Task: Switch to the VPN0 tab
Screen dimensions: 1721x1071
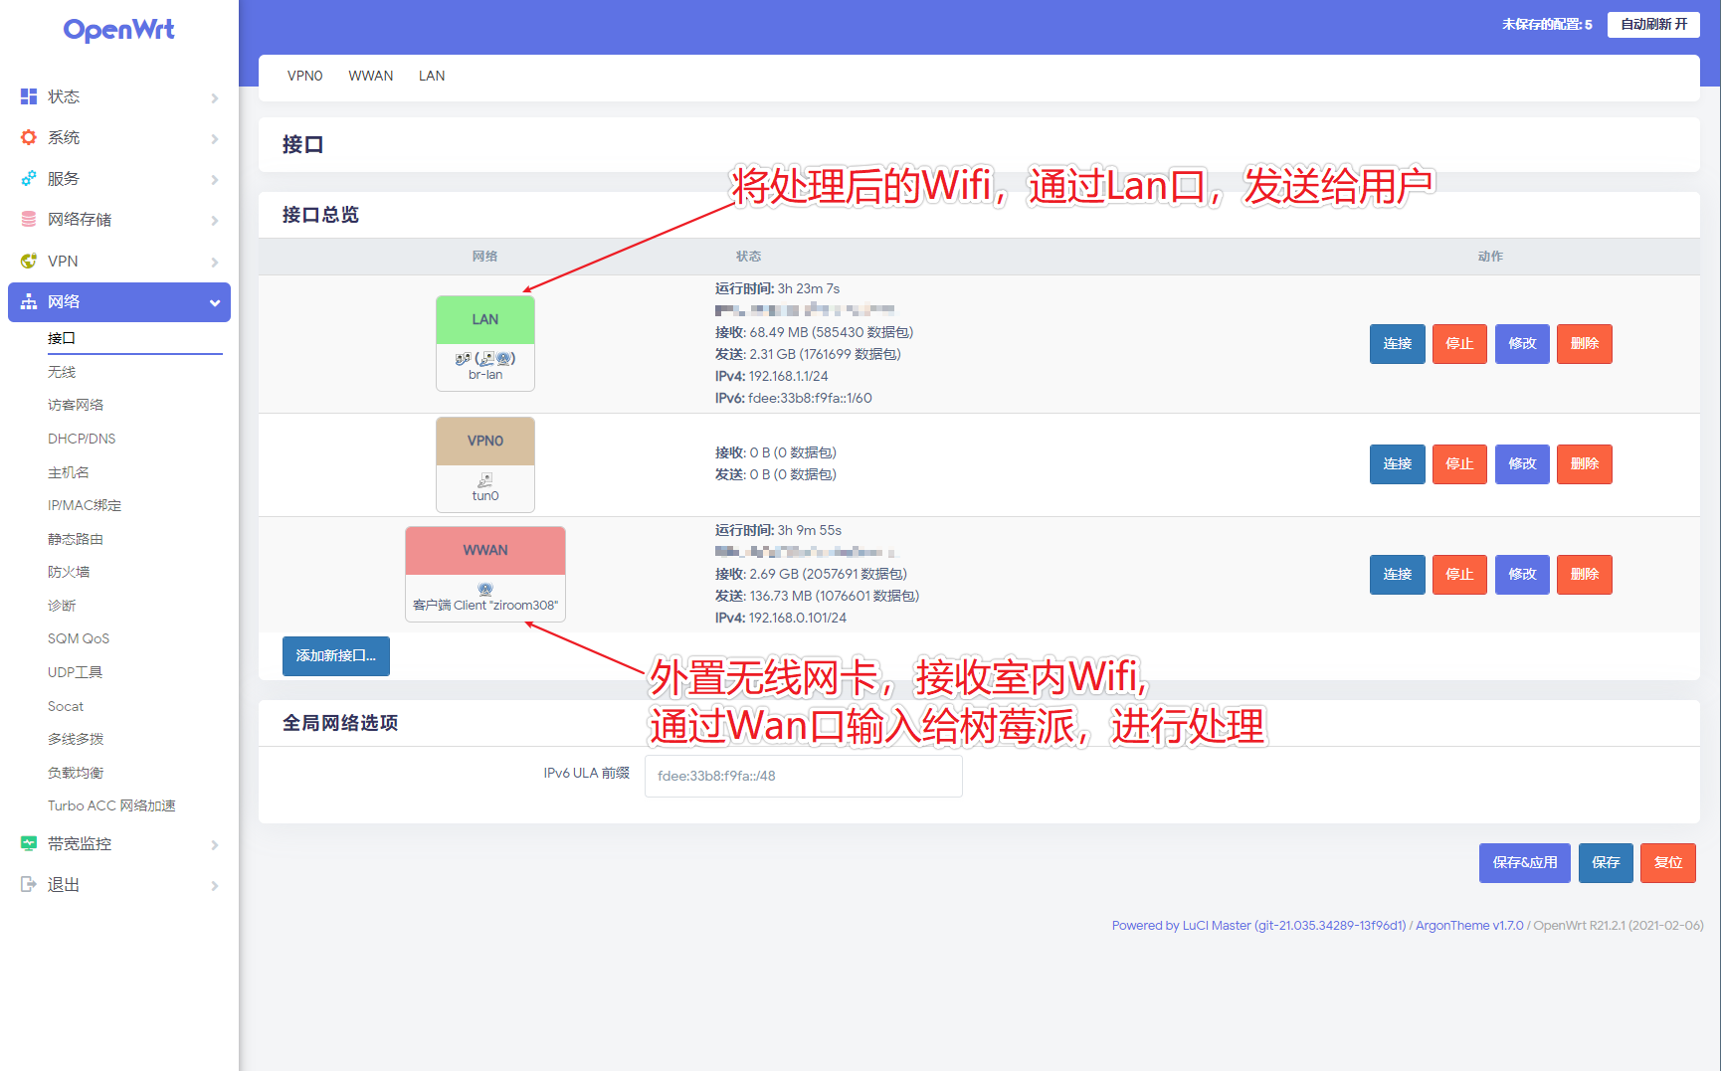Action: click(x=305, y=76)
